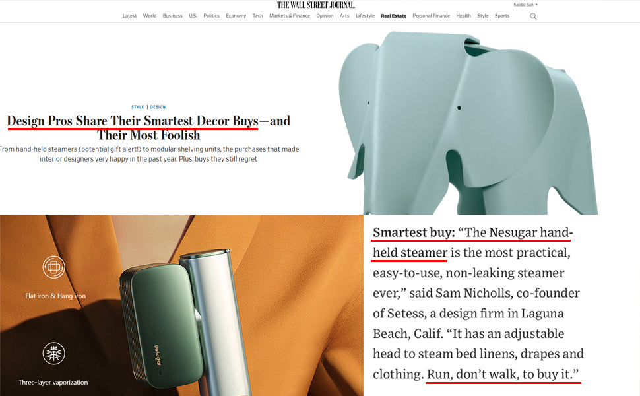Open Markets & Finance section
The width and height of the screenshot is (640, 396).
tap(290, 16)
